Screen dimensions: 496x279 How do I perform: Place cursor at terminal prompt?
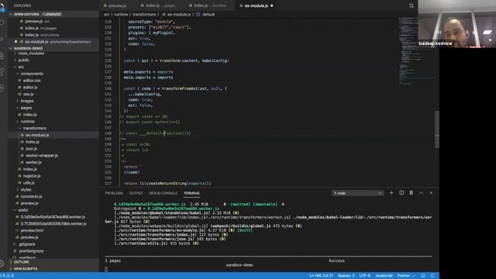click(x=106, y=270)
